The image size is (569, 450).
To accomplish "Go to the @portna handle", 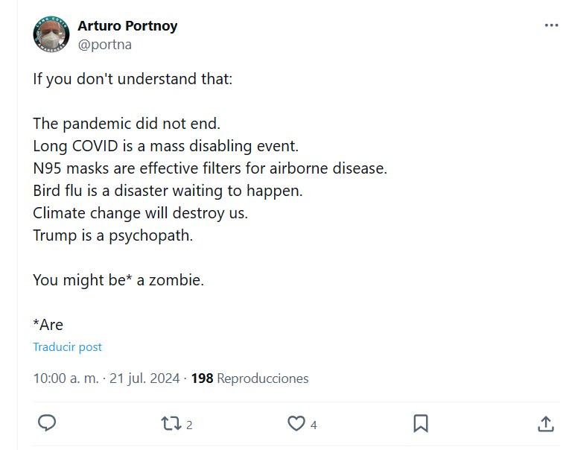I will click(104, 44).
